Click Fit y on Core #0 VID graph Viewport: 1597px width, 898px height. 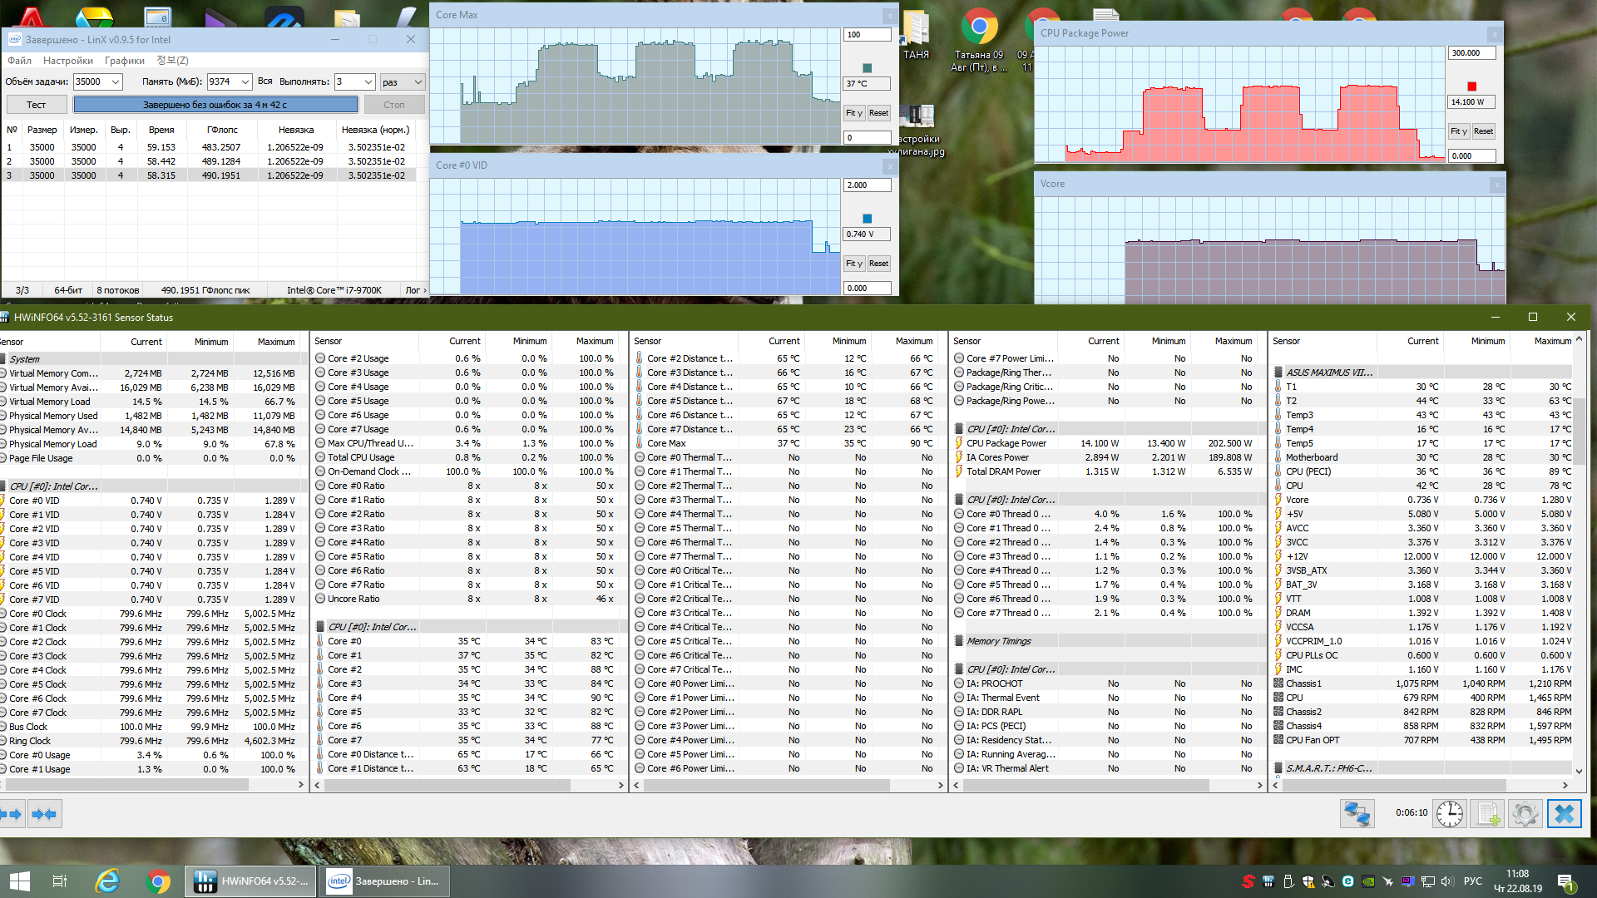[x=853, y=264]
